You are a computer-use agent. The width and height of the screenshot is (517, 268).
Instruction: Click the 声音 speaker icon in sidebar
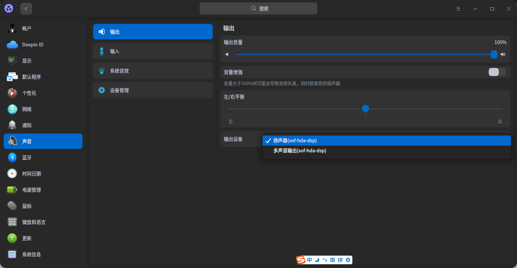(13, 141)
